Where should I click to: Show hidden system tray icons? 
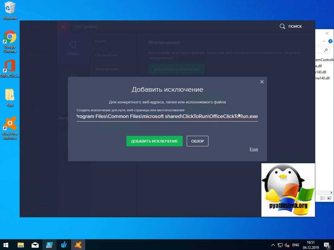coord(273,245)
